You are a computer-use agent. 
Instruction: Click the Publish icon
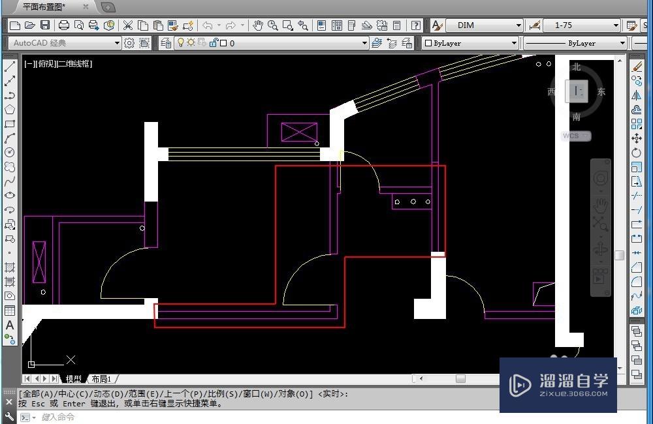(x=93, y=26)
